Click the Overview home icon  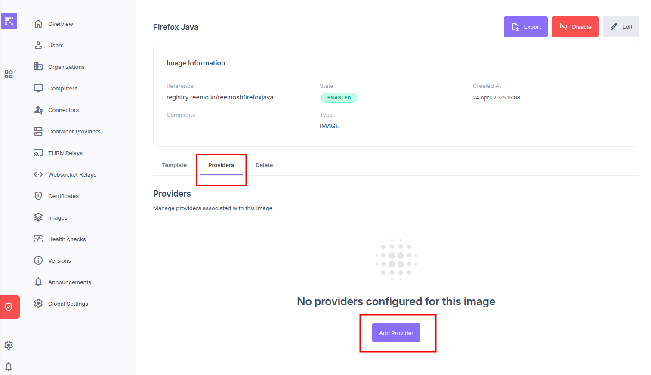(38, 24)
